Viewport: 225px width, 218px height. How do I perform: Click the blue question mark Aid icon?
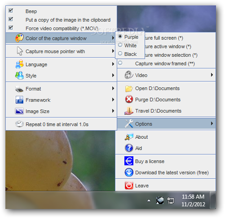click(x=129, y=148)
